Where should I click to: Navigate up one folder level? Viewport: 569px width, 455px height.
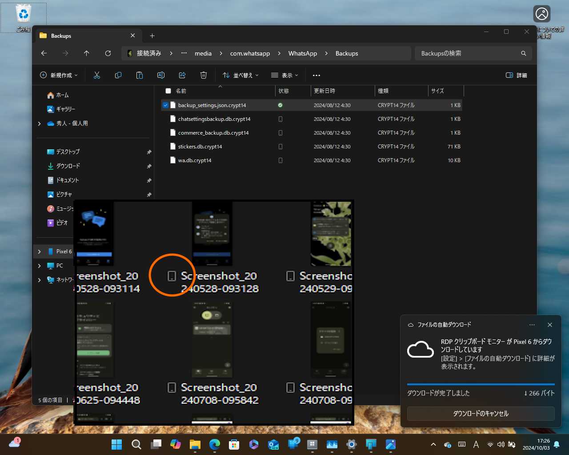(x=87, y=53)
